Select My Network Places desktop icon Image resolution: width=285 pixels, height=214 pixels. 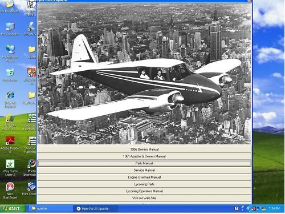coord(10,53)
